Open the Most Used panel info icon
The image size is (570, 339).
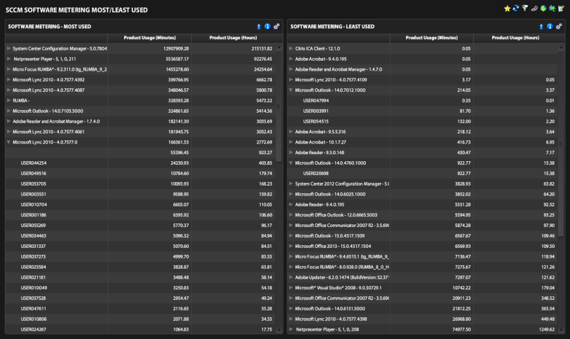coord(268,27)
